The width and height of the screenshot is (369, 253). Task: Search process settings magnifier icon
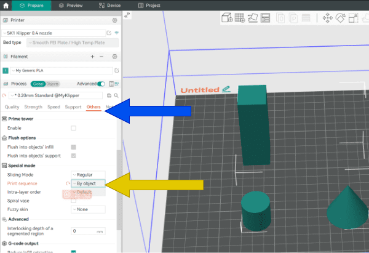[116, 95]
